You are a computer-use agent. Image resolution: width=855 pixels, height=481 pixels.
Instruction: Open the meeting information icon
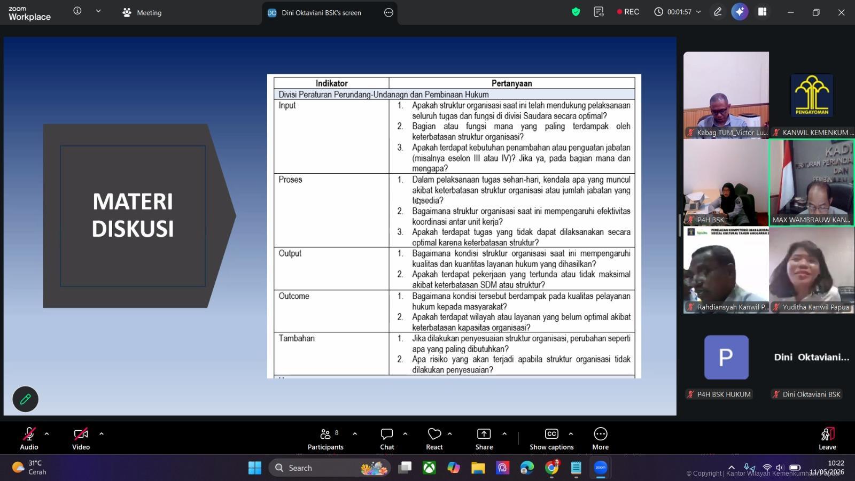tap(77, 11)
